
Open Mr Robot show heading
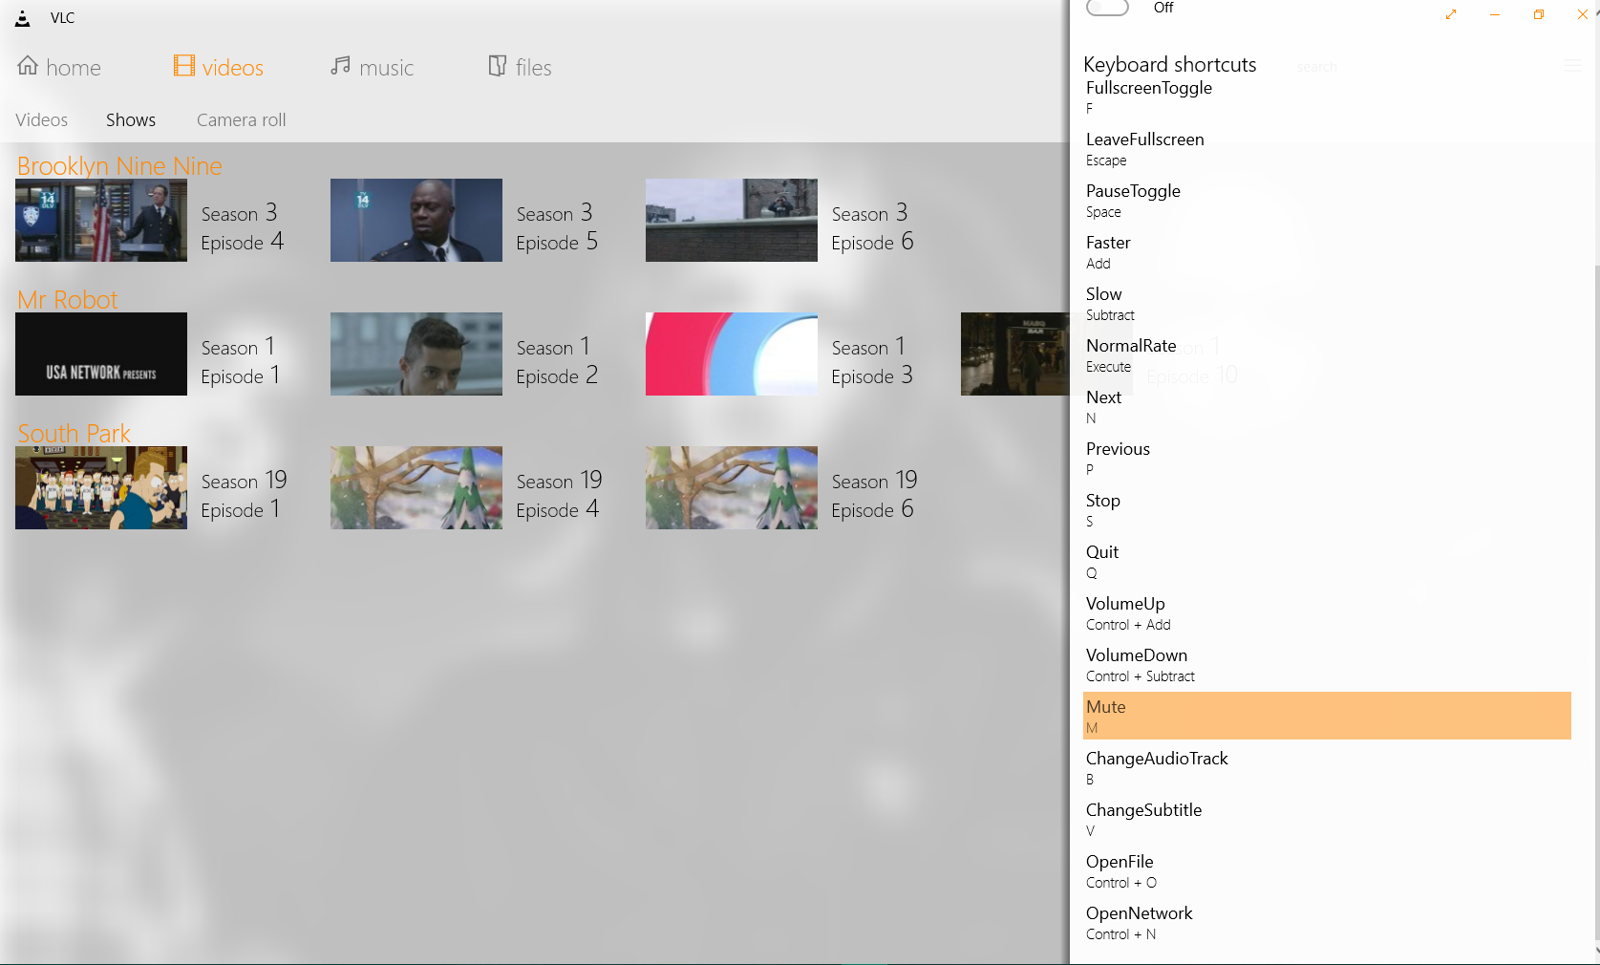(x=67, y=299)
